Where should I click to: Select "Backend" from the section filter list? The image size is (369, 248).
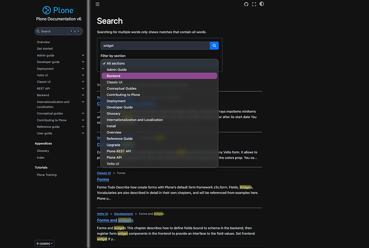click(x=113, y=76)
